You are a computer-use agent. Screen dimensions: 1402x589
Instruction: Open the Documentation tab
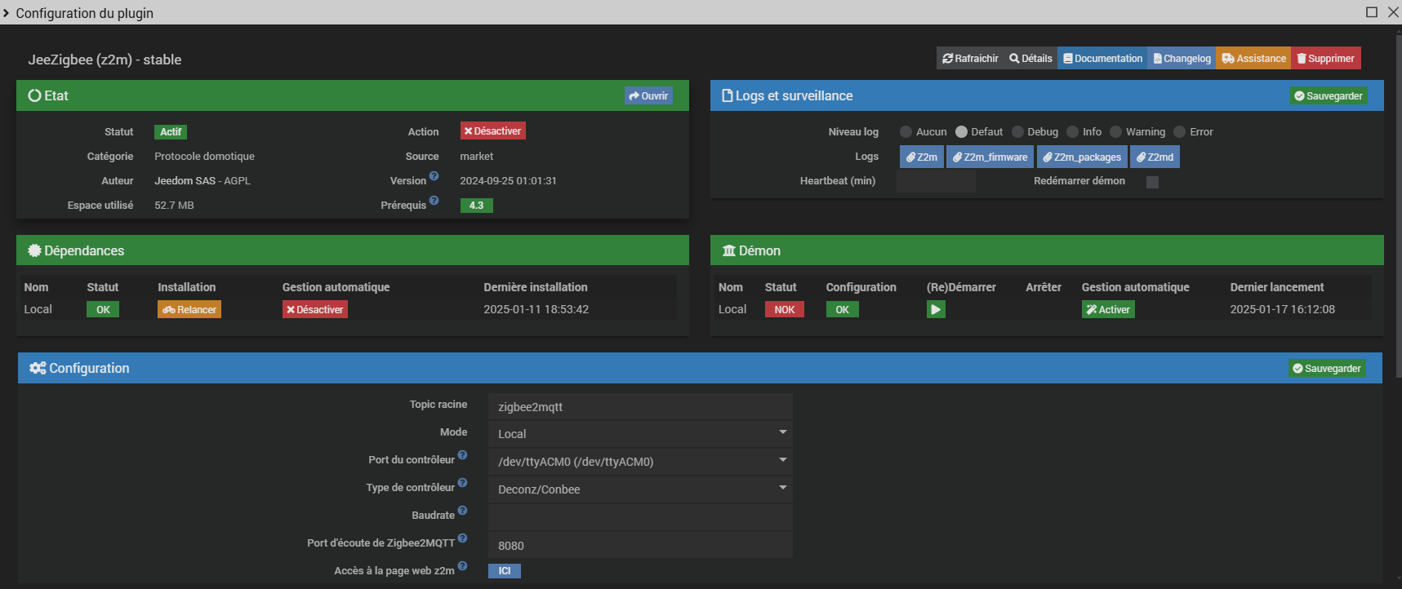pos(1102,59)
